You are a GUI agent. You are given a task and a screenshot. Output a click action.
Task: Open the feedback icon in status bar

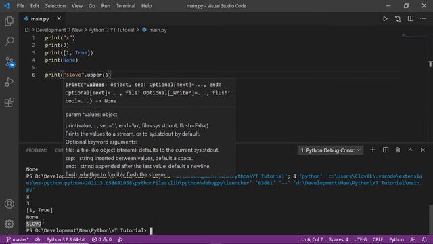point(413,239)
